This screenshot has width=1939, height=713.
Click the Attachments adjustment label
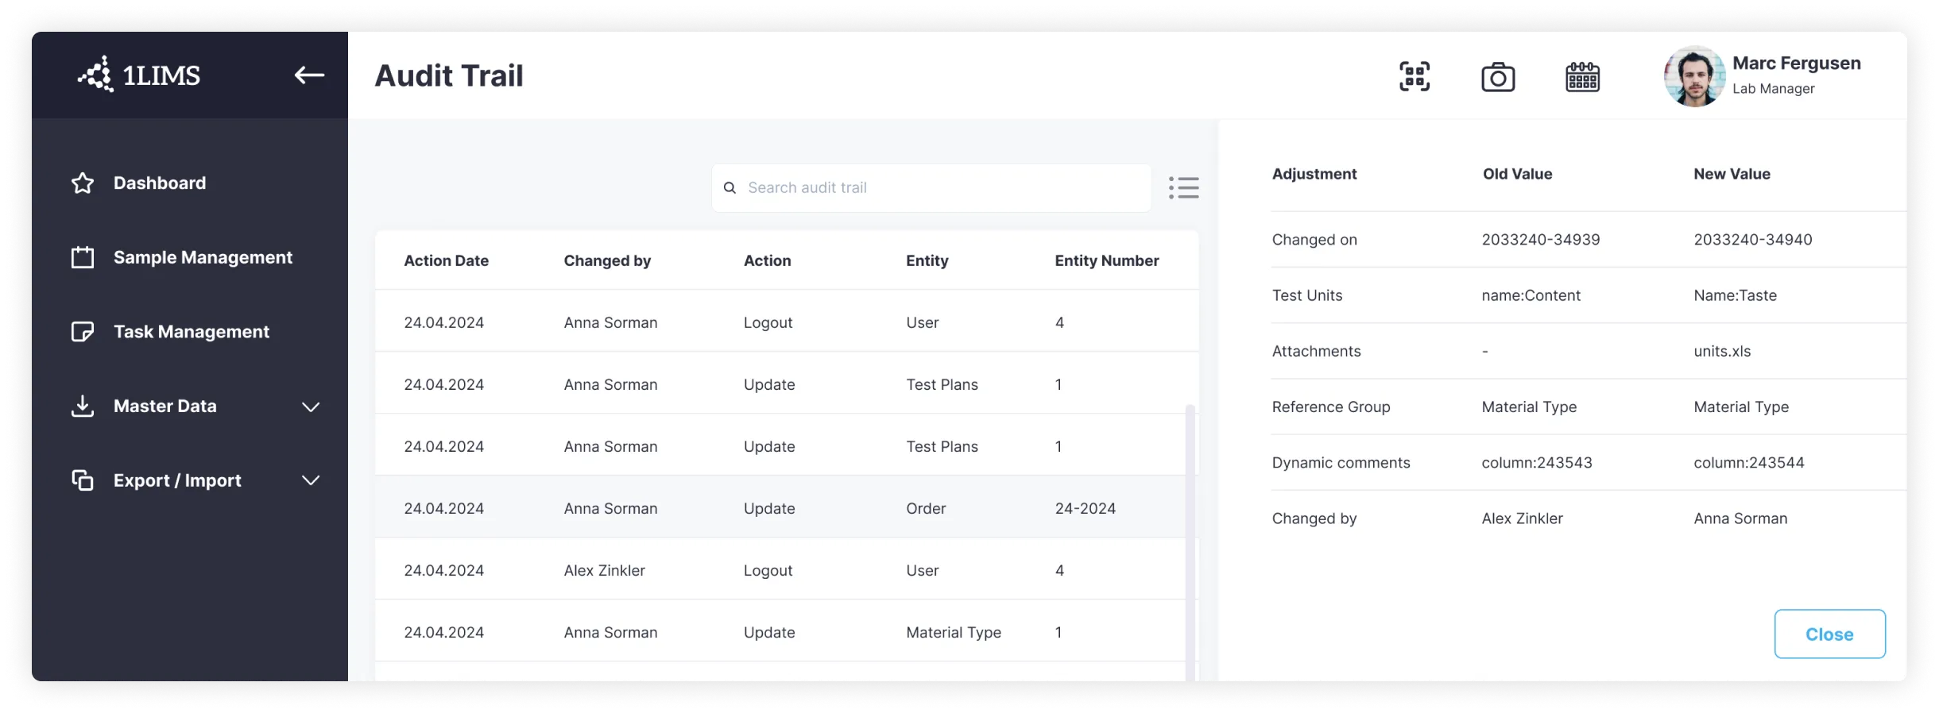[x=1316, y=351]
